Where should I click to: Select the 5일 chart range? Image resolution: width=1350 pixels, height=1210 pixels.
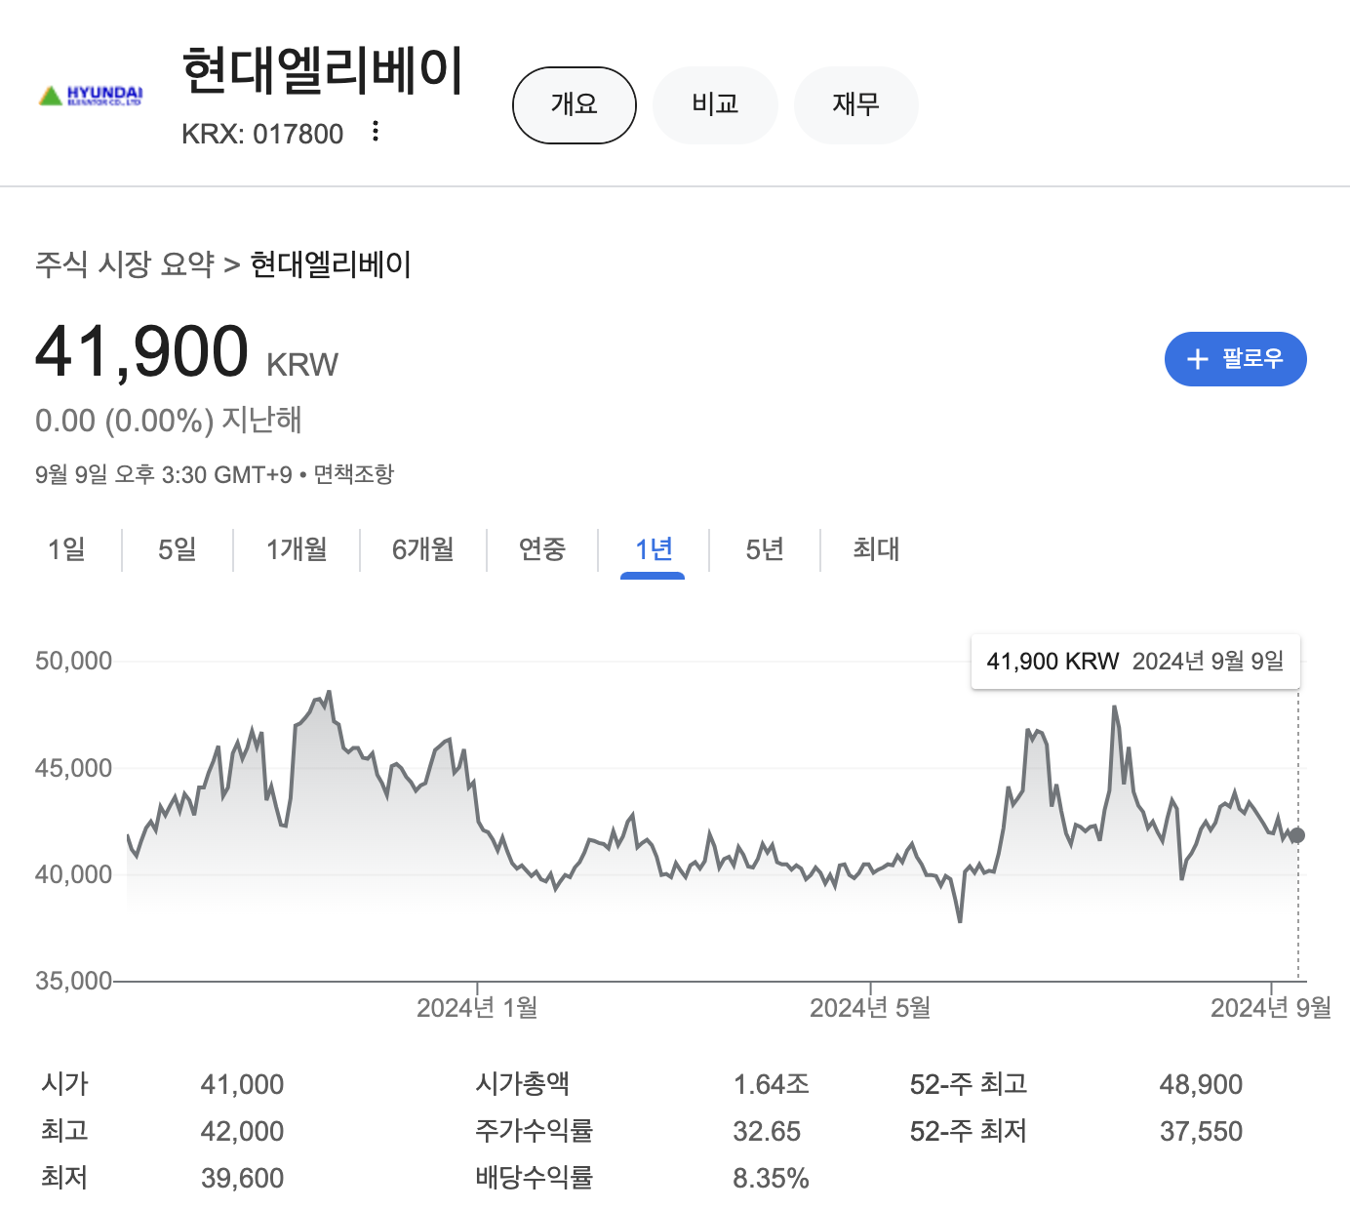[178, 549]
